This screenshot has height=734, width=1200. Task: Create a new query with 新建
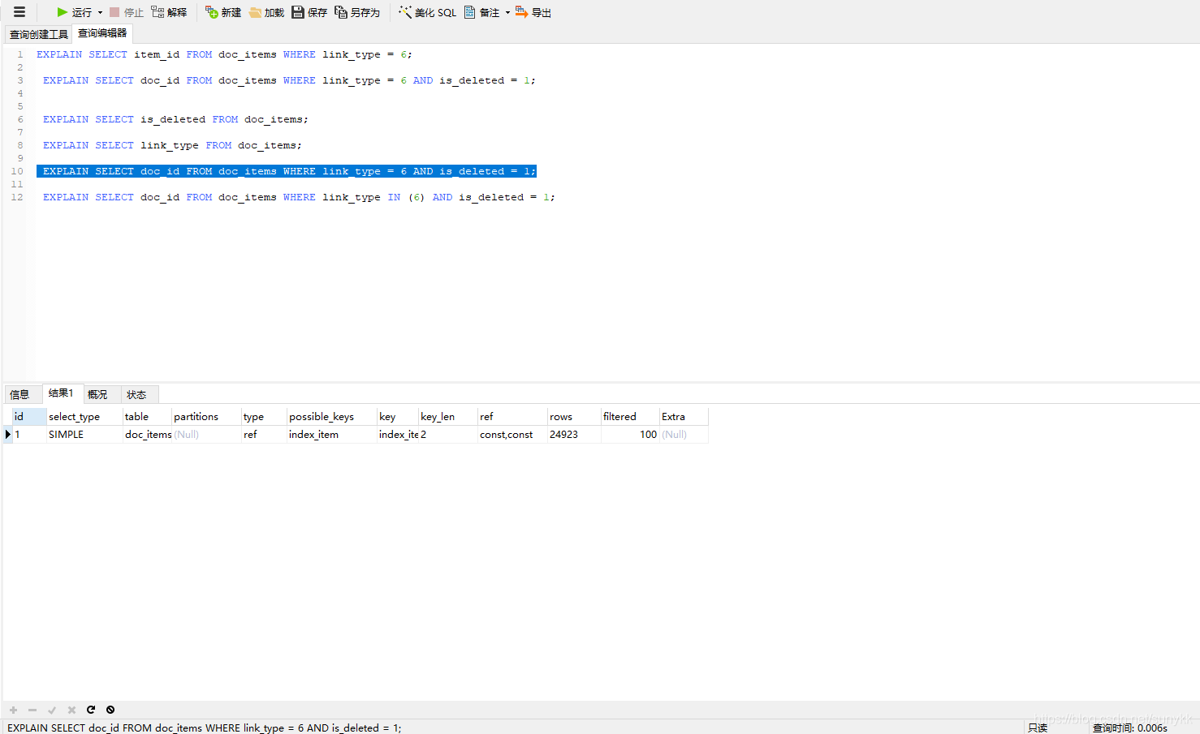223,12
